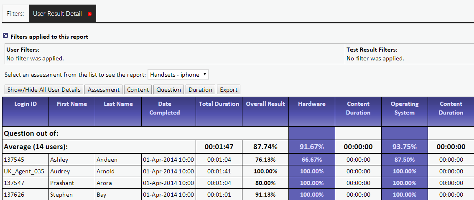Sort by First Name column header
This screenshot has width=474, height=200.
click(x=72, y=104)
